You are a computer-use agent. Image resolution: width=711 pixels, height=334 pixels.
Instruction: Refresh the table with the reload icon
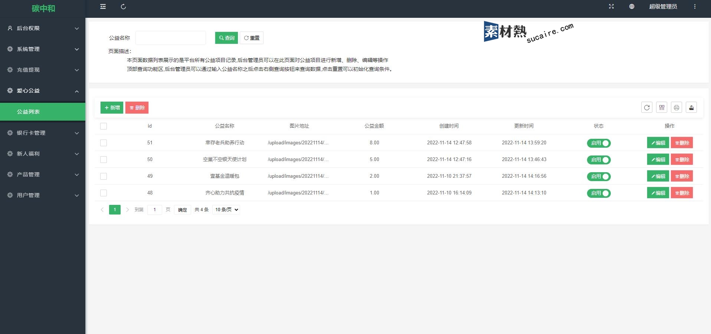[647, 107]
